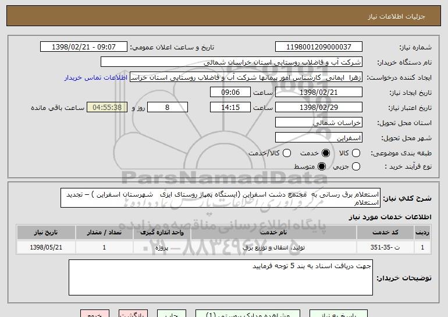This screenshot has width=448, height=317.
Task: Click the validity date field 1398/02/29
Action: pyautogui.click(x=319, y=108)
